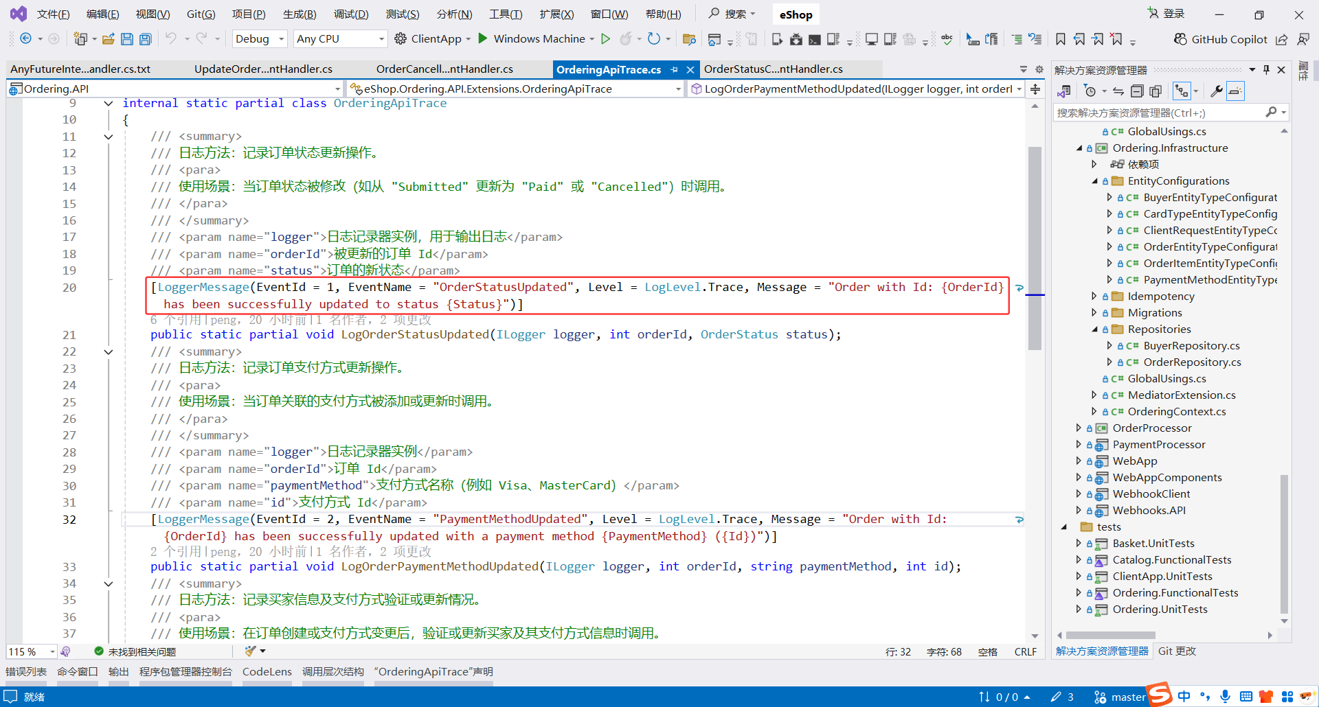
Task: Open GitHub Copilot
Action: [1221, 39]
